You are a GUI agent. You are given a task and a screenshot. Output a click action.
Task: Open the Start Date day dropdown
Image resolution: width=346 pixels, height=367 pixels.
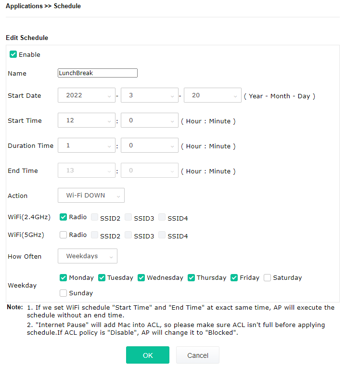click(213, 95)
